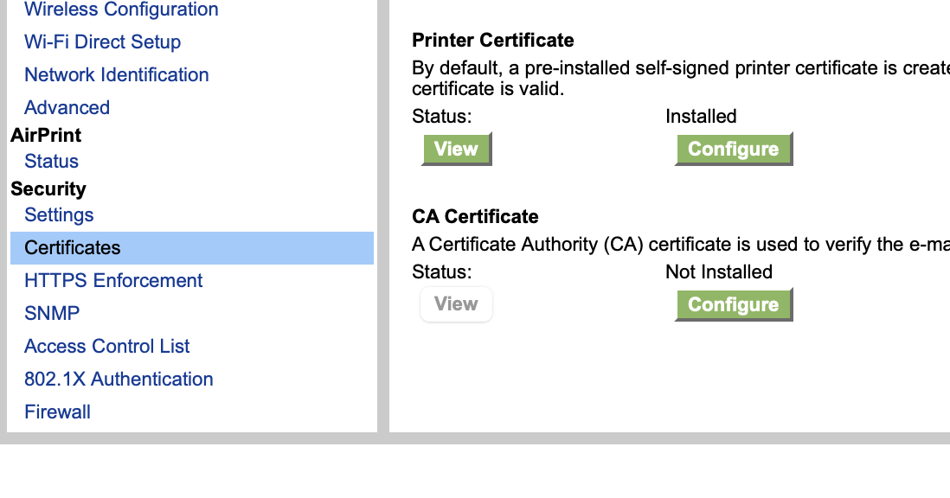Screen dimensions: 950x498
Task: Configure the Printer Certificate
Action: point(733,149)
